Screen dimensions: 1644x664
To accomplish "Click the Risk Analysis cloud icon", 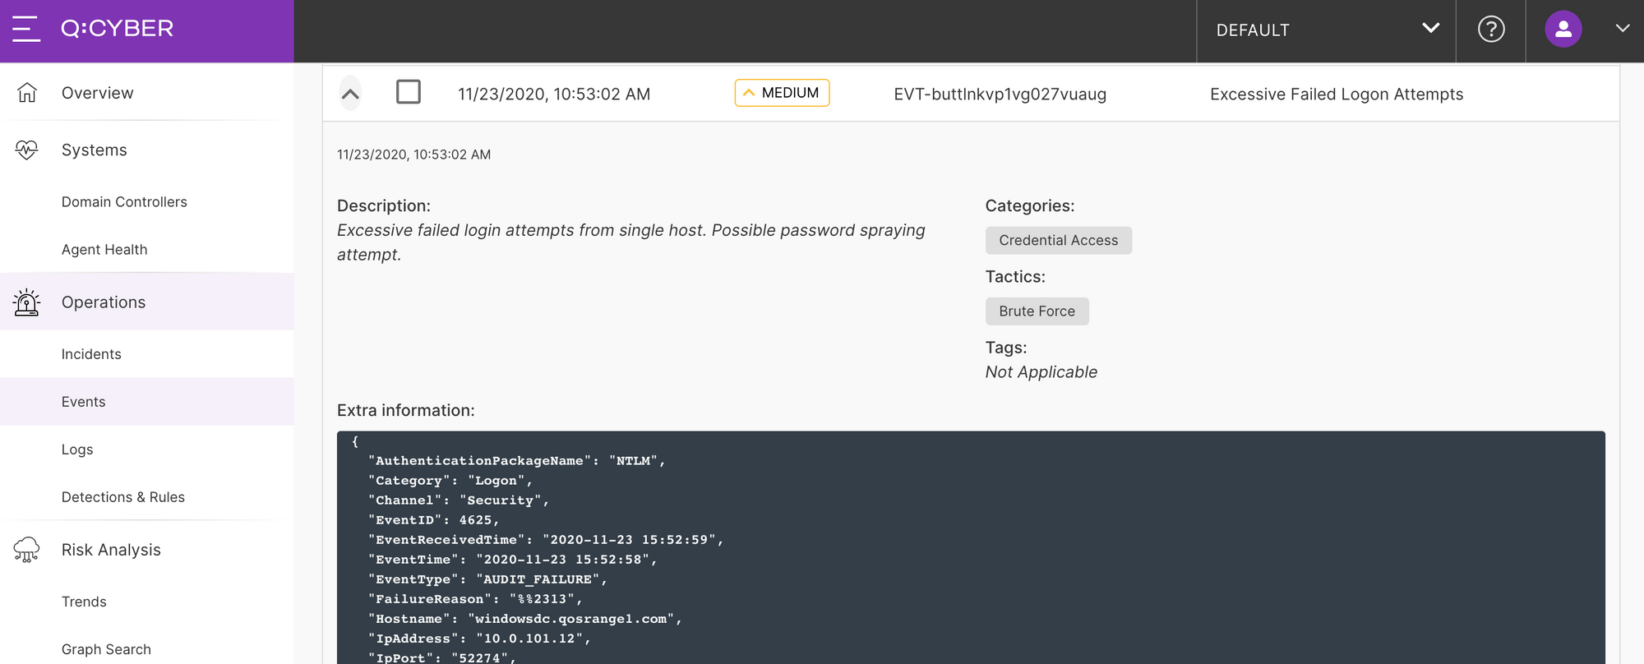I will (27, 550).
